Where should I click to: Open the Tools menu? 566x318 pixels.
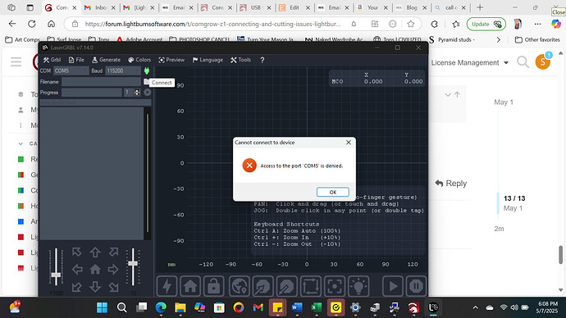tap(240, 60)
